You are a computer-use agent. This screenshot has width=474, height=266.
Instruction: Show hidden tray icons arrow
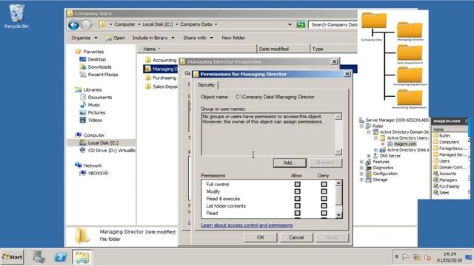pos(397,256)
